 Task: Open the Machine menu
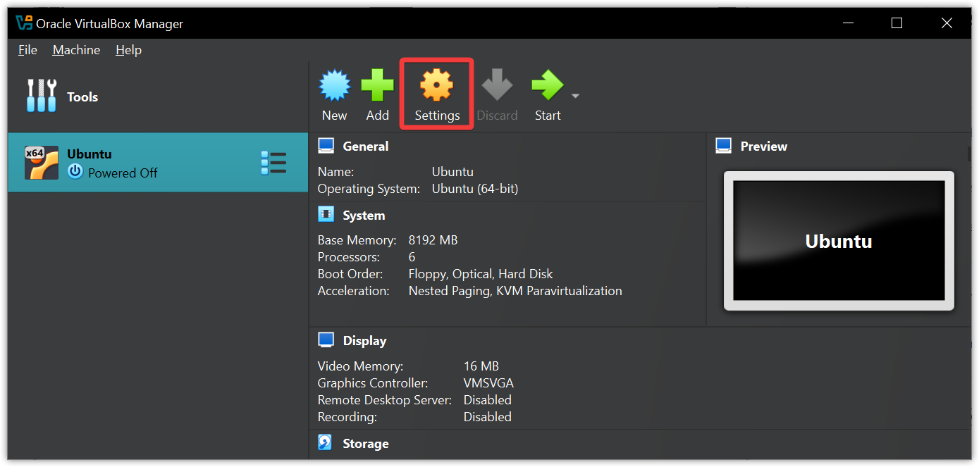[x=76, y=50]
